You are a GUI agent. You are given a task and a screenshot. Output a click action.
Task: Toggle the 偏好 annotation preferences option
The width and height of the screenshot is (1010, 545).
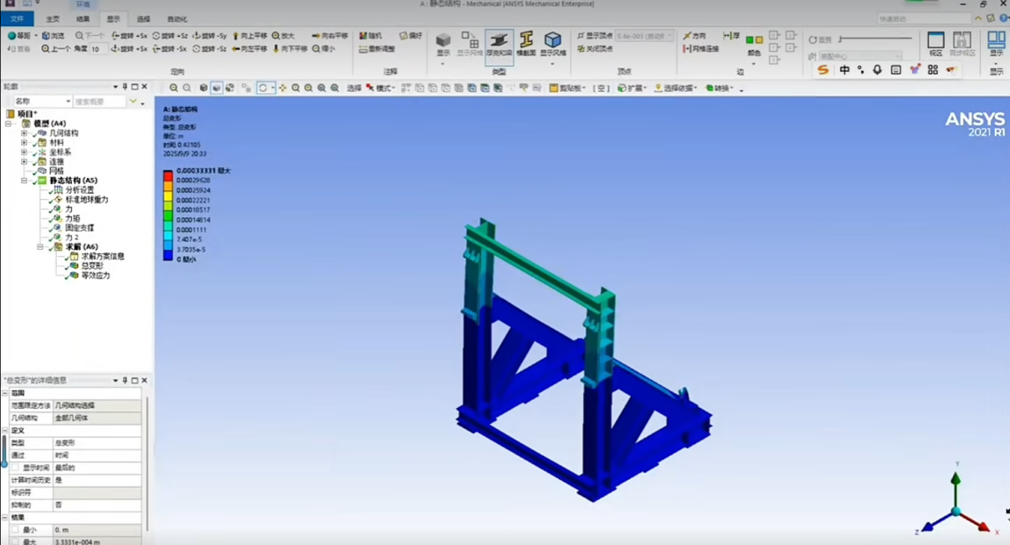click(x=410, y=36)
